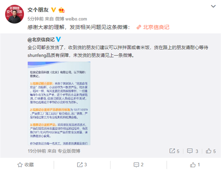Click the crown membership badge icon
The image size is (221, 170).
pyautogui.click(x=62, y=10)
